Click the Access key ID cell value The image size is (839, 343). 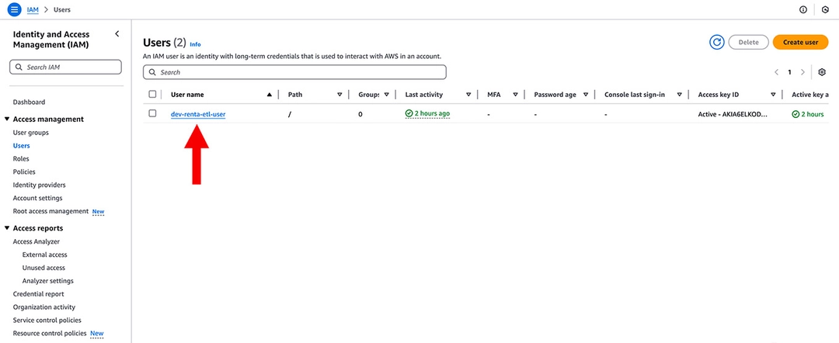click(733, 114)
